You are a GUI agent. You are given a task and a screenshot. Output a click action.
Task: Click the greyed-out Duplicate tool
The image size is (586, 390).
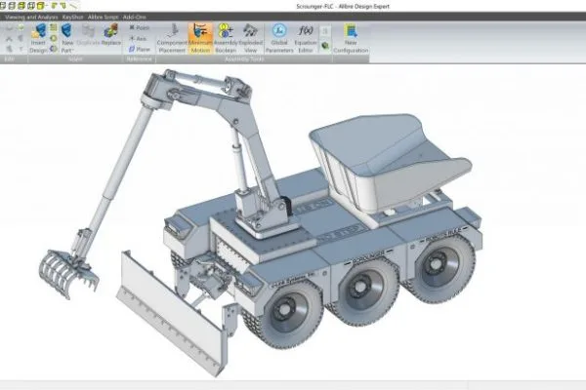[88, 35]
